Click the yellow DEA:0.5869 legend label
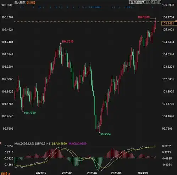177x175 pixels. (x=59, y=143)
